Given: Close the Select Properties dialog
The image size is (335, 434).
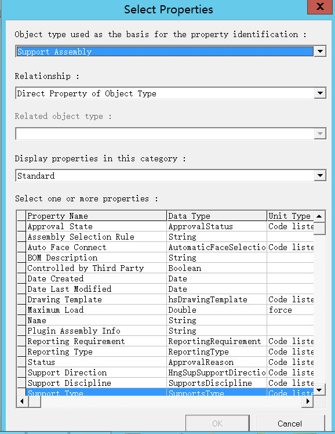Looking at the screenshot, I should 320,6.
